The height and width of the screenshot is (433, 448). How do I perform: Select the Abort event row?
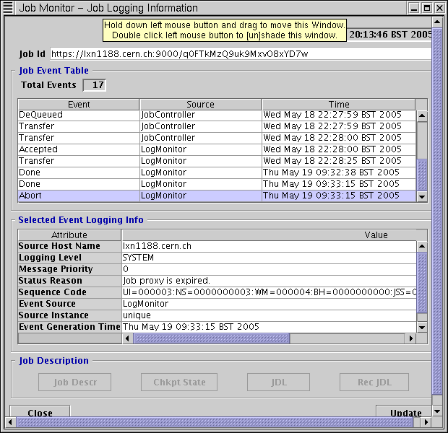click(x=78, y=196)
